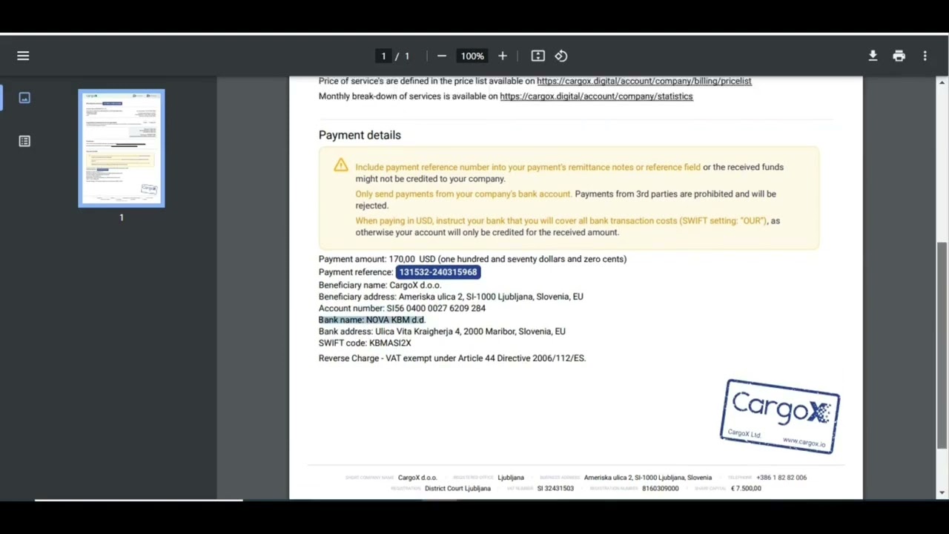Open the more actions menu
Image resolution: width=949 pixels, height=534 pixels.
click(x=925, y=56)
